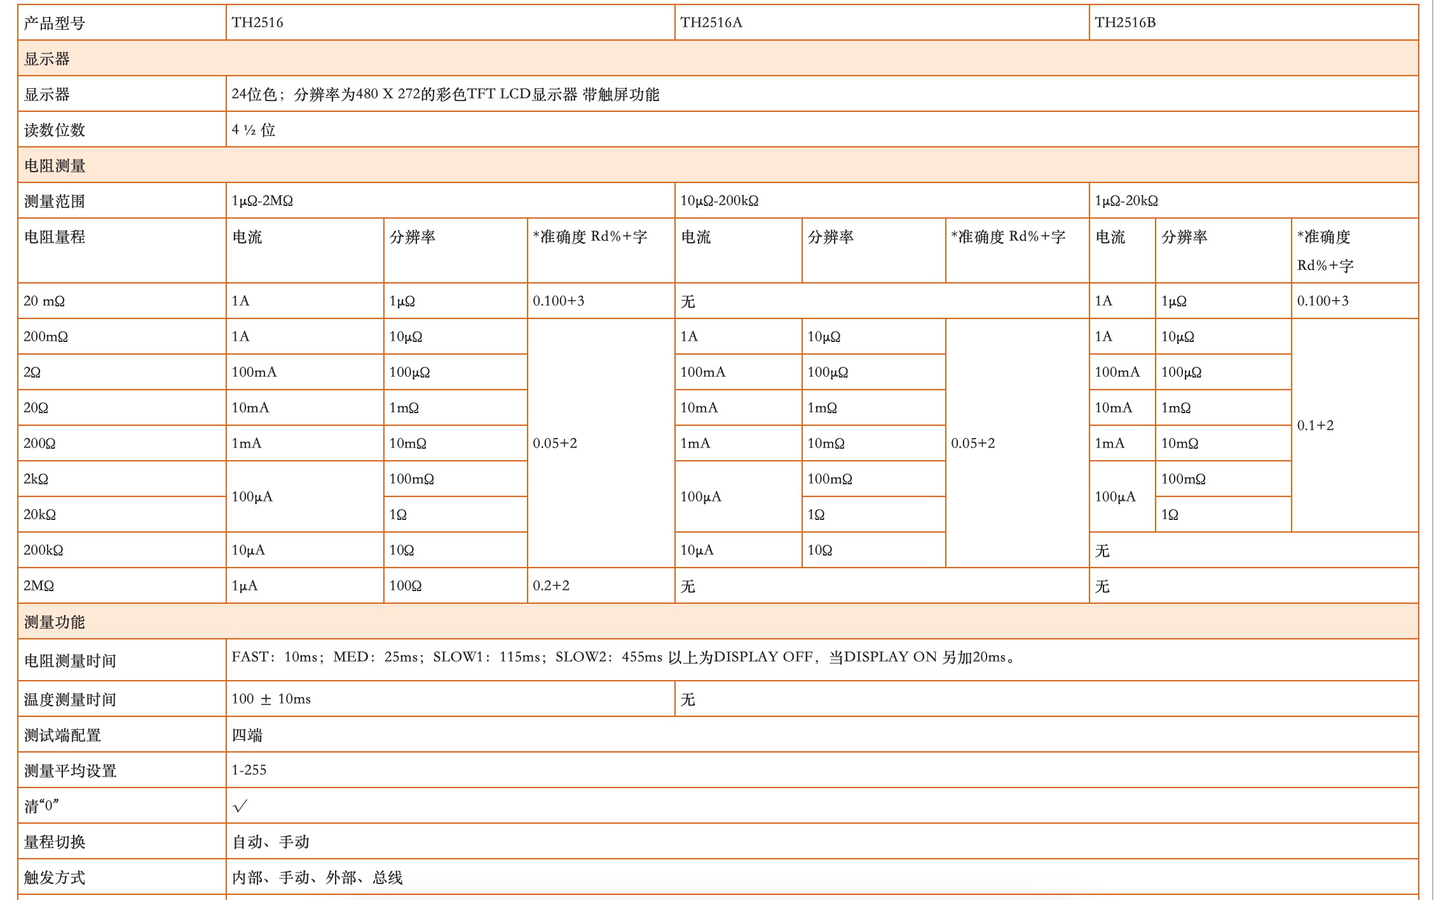Click the 20kΩ range row label
1434x900 pixels.
122,514
